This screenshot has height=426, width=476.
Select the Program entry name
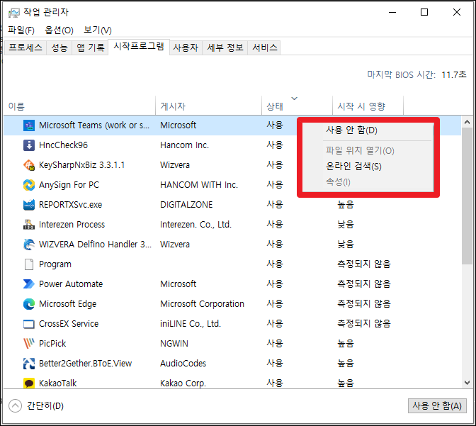[x=55, y=264]
